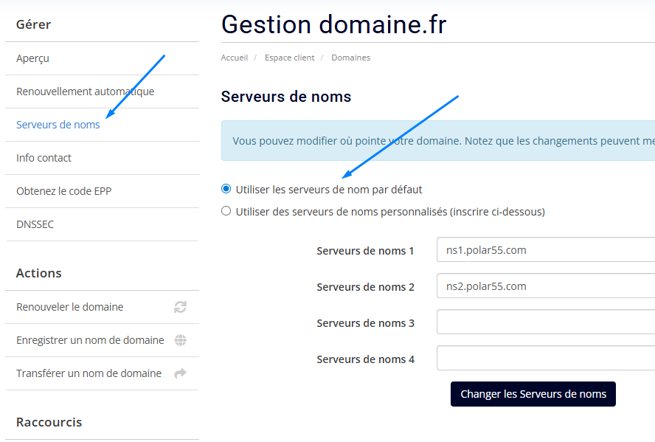655x442 pixels.
Task: Open Aperçu in the Gérer menu
Action: [x=102, y=58]
